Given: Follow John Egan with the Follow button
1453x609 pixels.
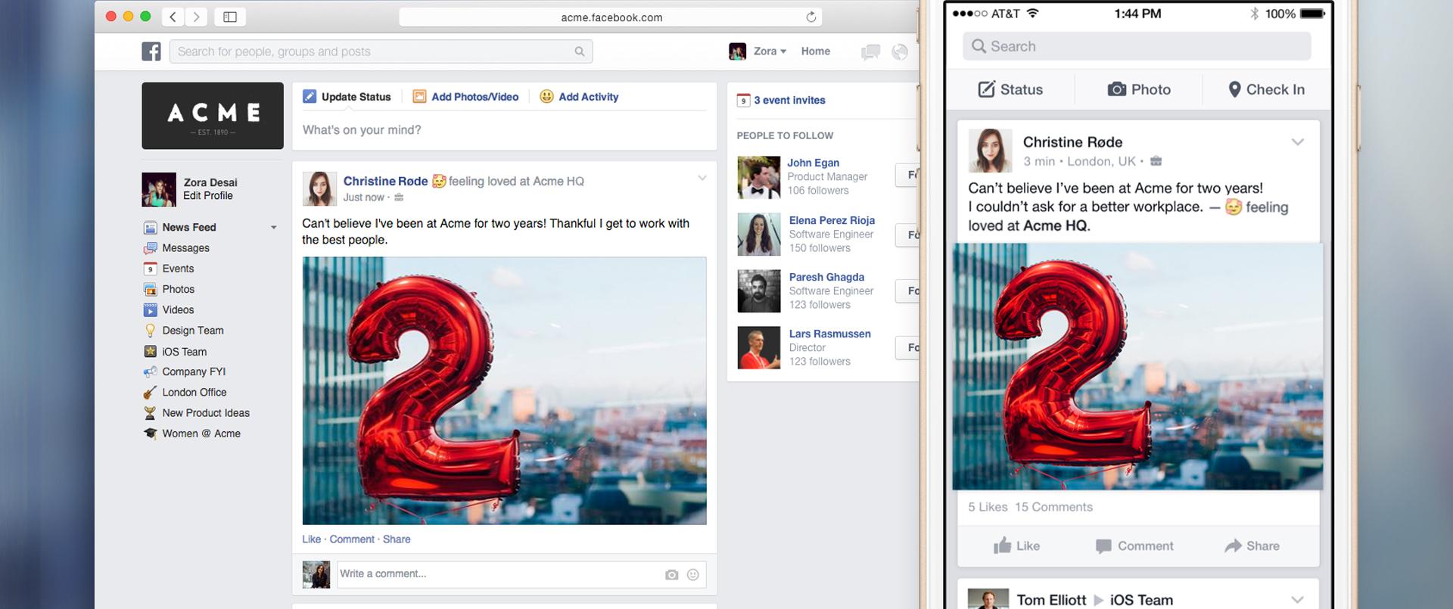Looking at the screenshot, I should tap(908, 175).
